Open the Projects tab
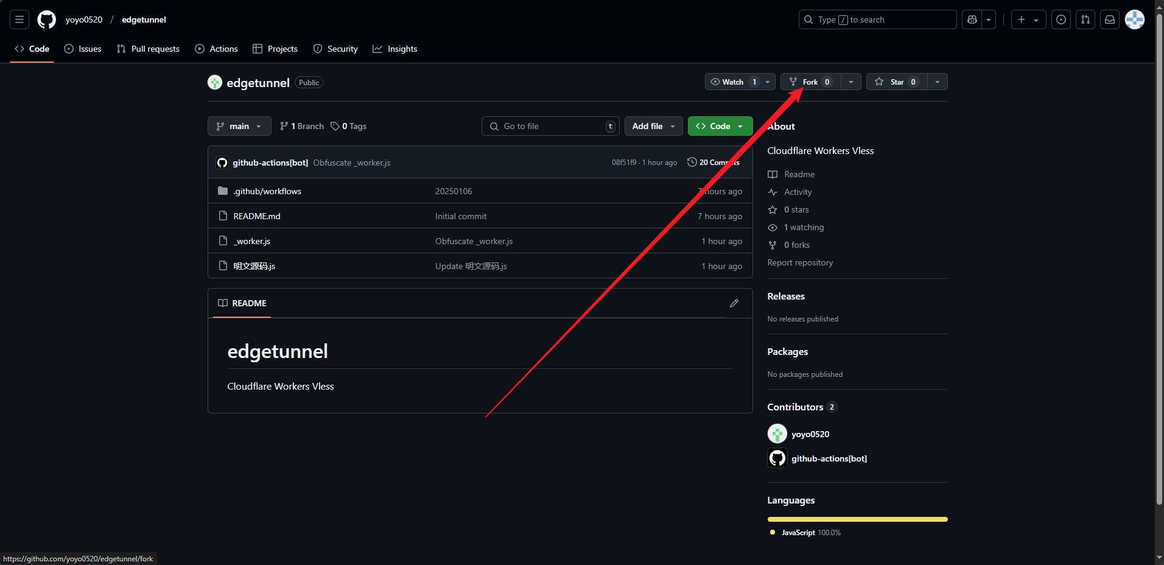The width and height of the screenshot is (1164, 565). 275,49
